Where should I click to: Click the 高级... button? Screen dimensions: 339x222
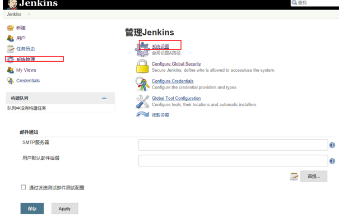tap(314, 177)
